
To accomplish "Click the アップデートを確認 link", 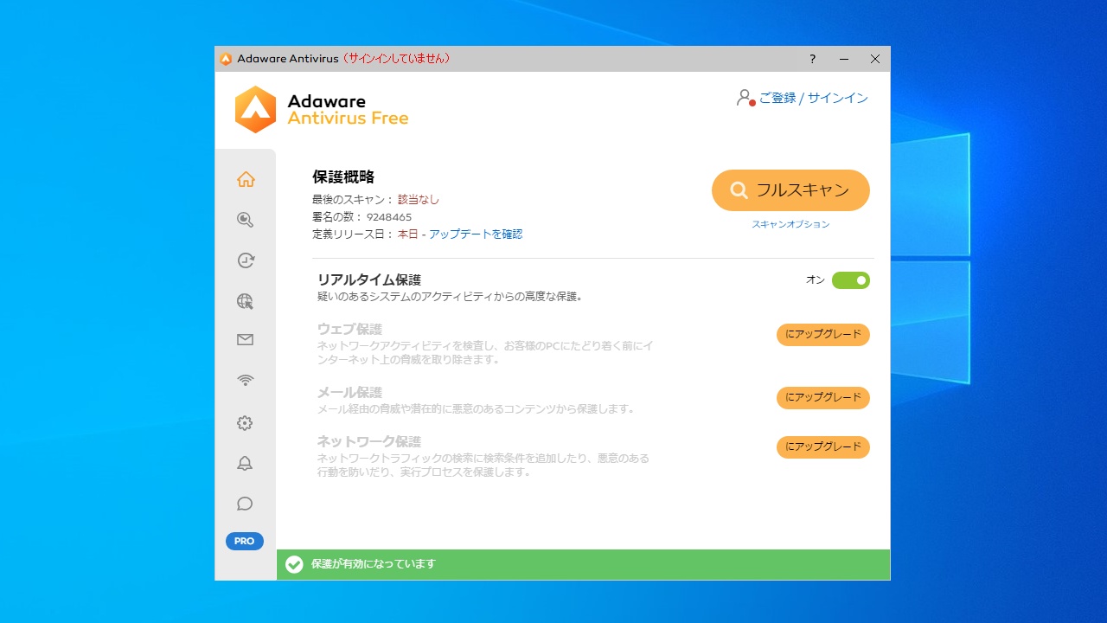I will coord(476,234).
